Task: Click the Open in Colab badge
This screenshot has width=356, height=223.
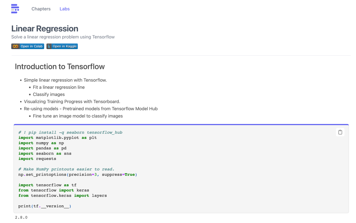Action: [28, 46]
